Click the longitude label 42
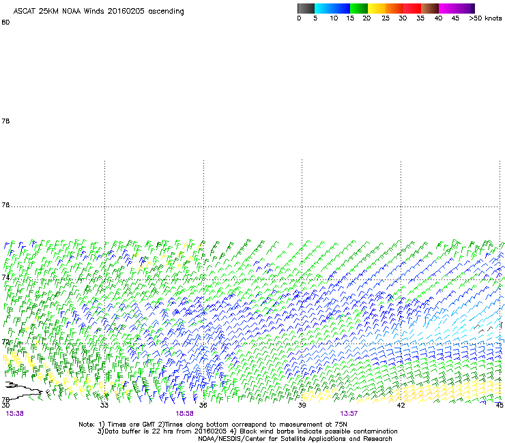 point(401,405)
